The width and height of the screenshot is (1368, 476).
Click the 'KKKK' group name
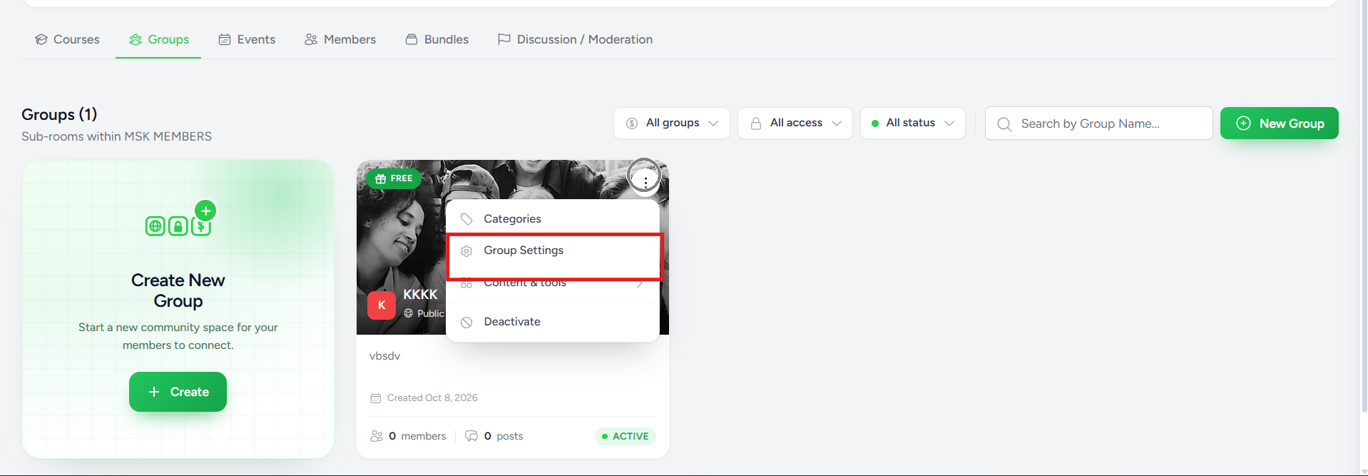pyautogui.click(x=420, y=294)
